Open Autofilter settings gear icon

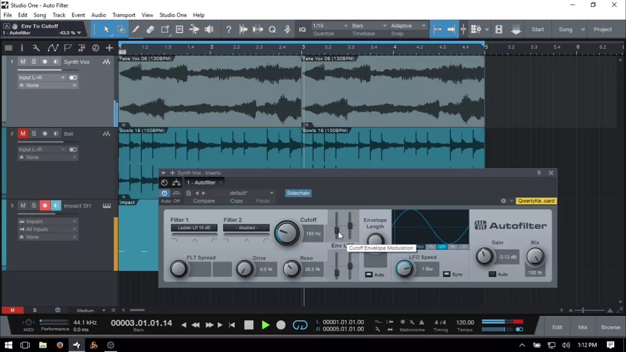[503, 201]
